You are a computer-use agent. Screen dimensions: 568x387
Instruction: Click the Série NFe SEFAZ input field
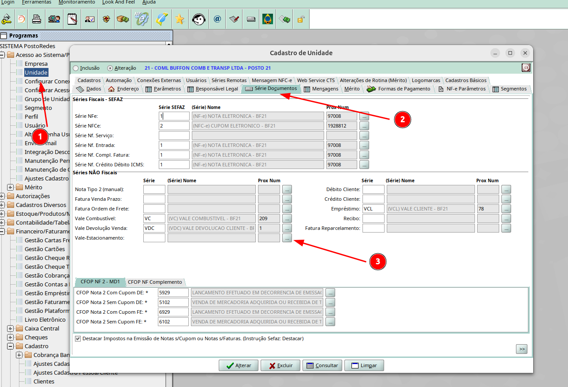tap(174, 116)
